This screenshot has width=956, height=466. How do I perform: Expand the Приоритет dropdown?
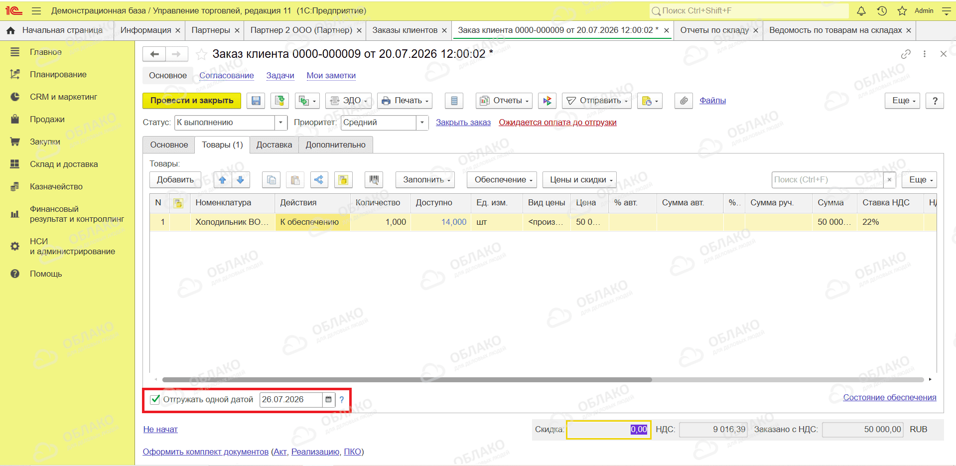point(422,123)
